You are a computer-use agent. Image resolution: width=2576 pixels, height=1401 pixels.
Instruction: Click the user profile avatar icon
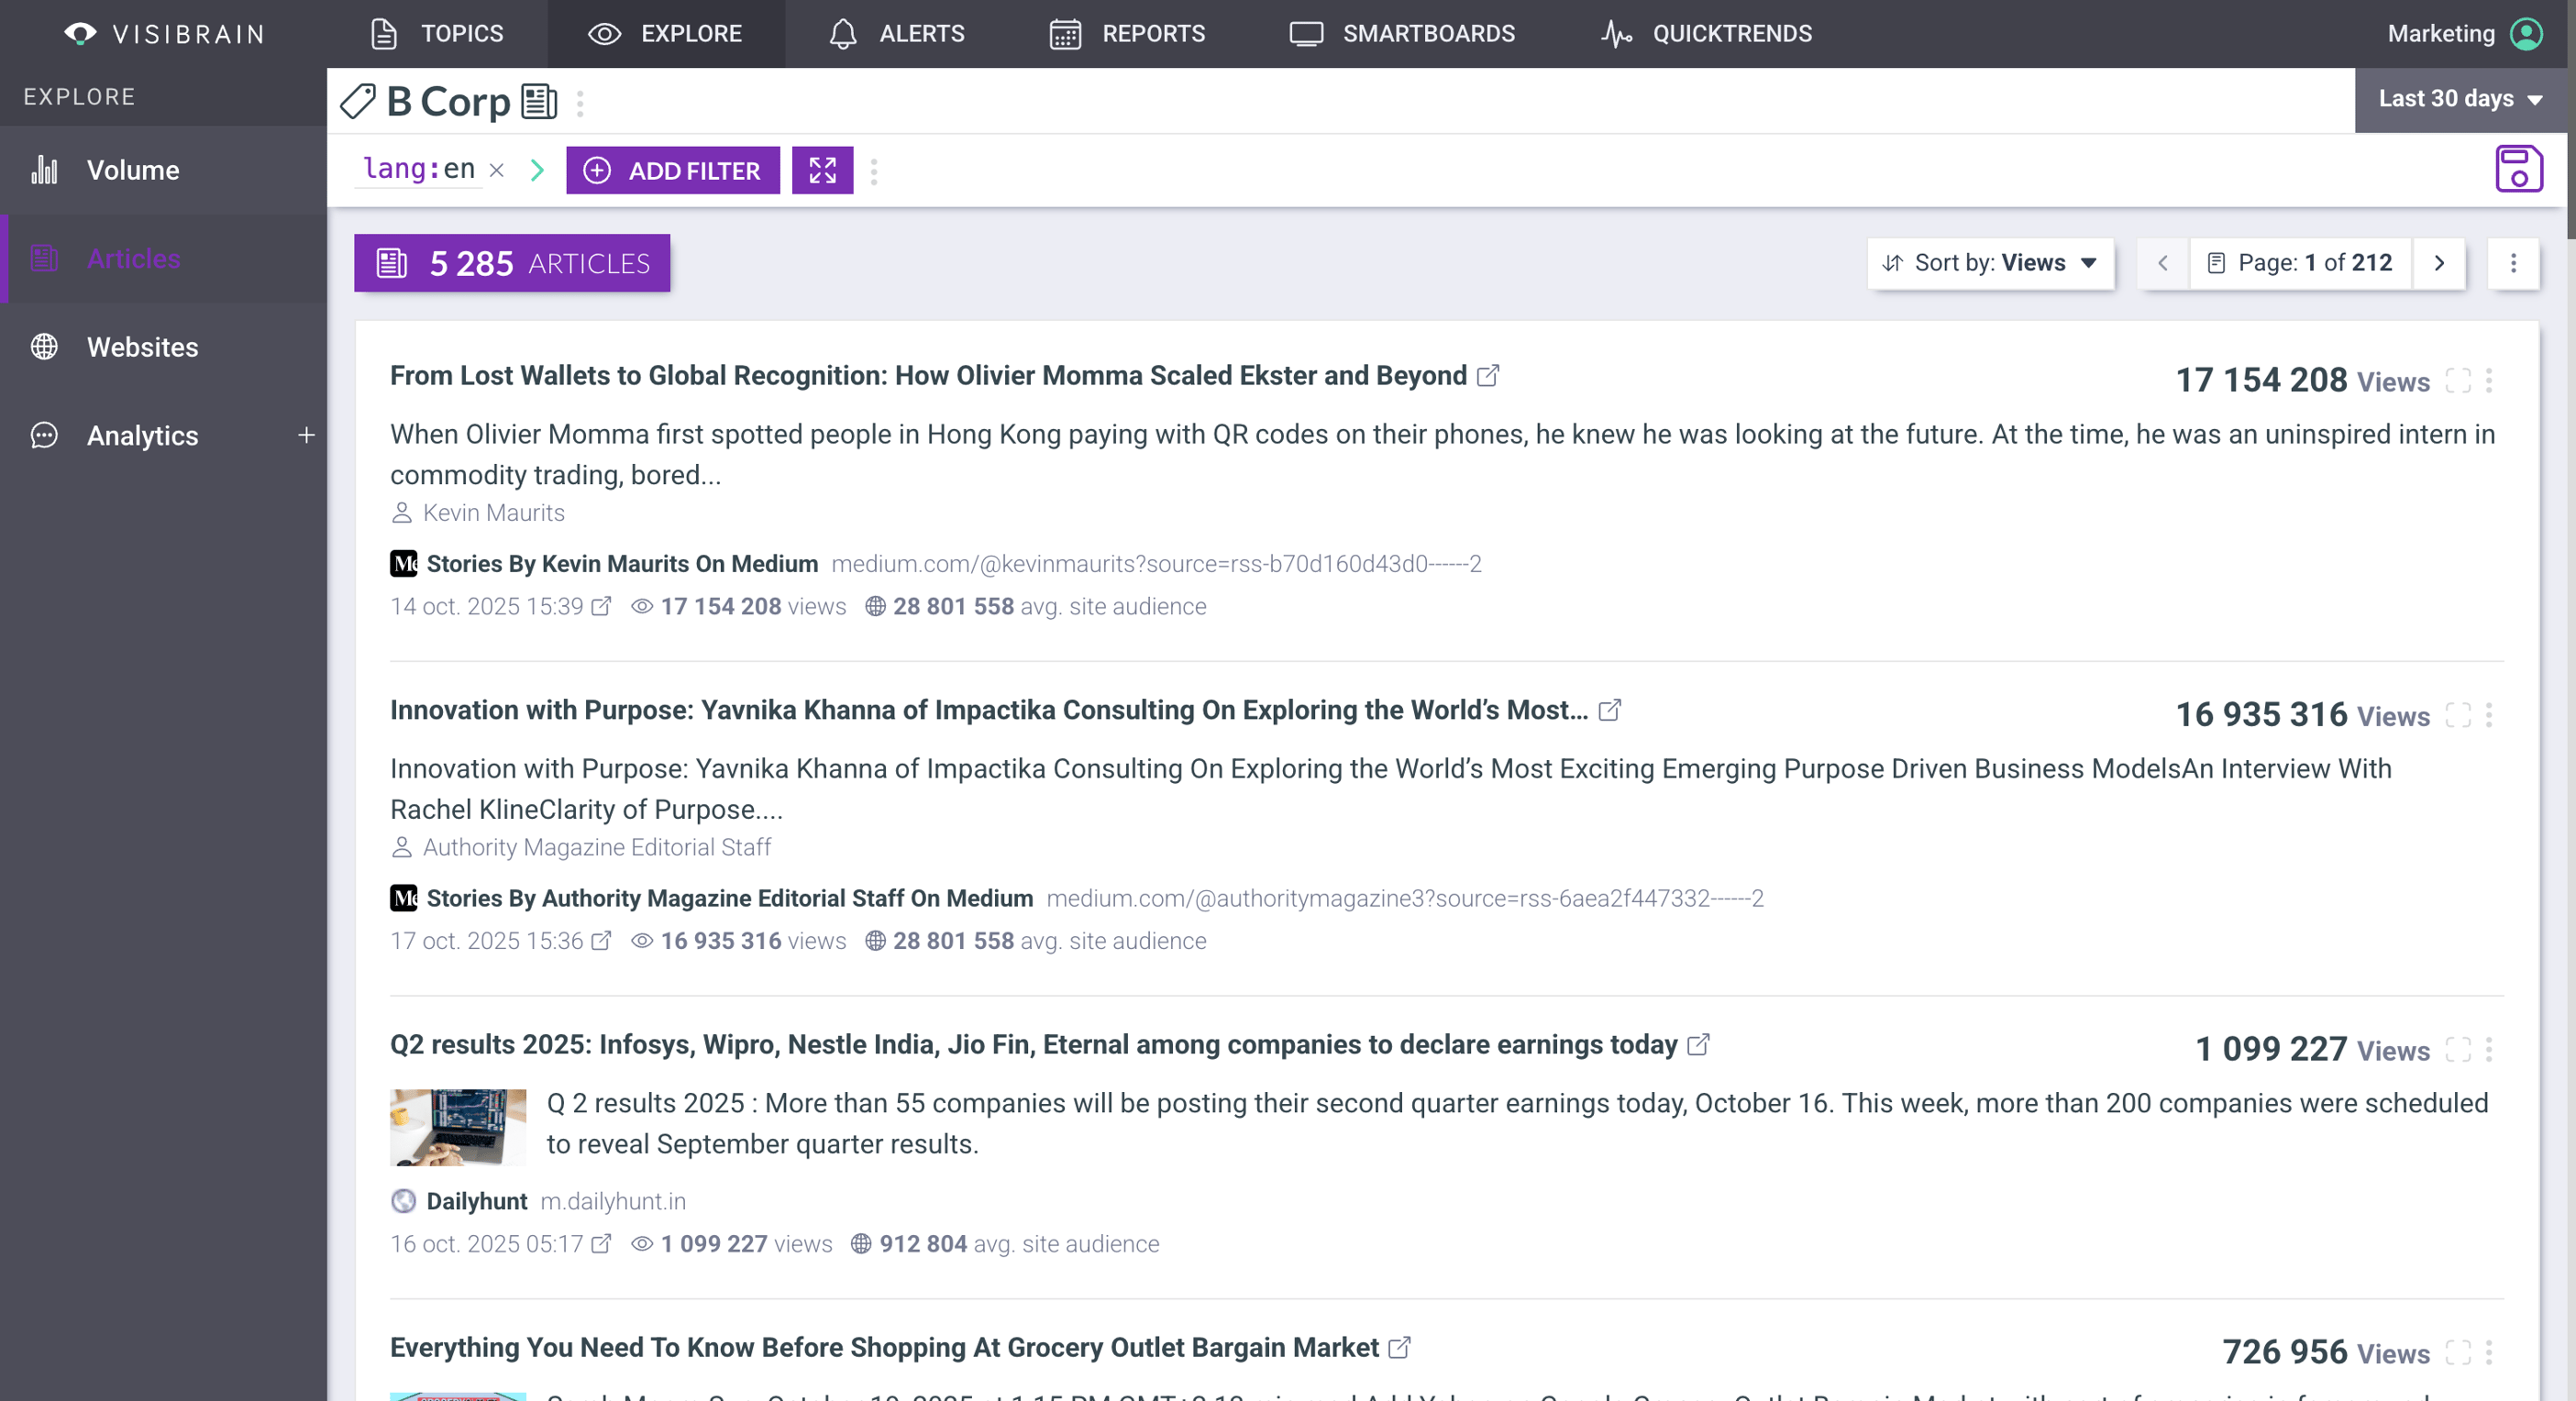coord(2526,34)
